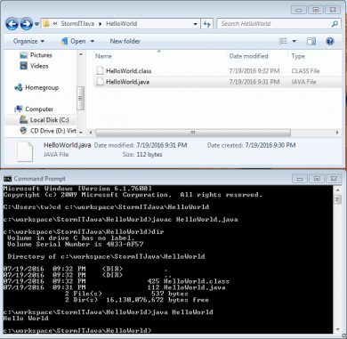
Task: Select CD Drive (D:) in navigation pane
Action: click(48, 131)
